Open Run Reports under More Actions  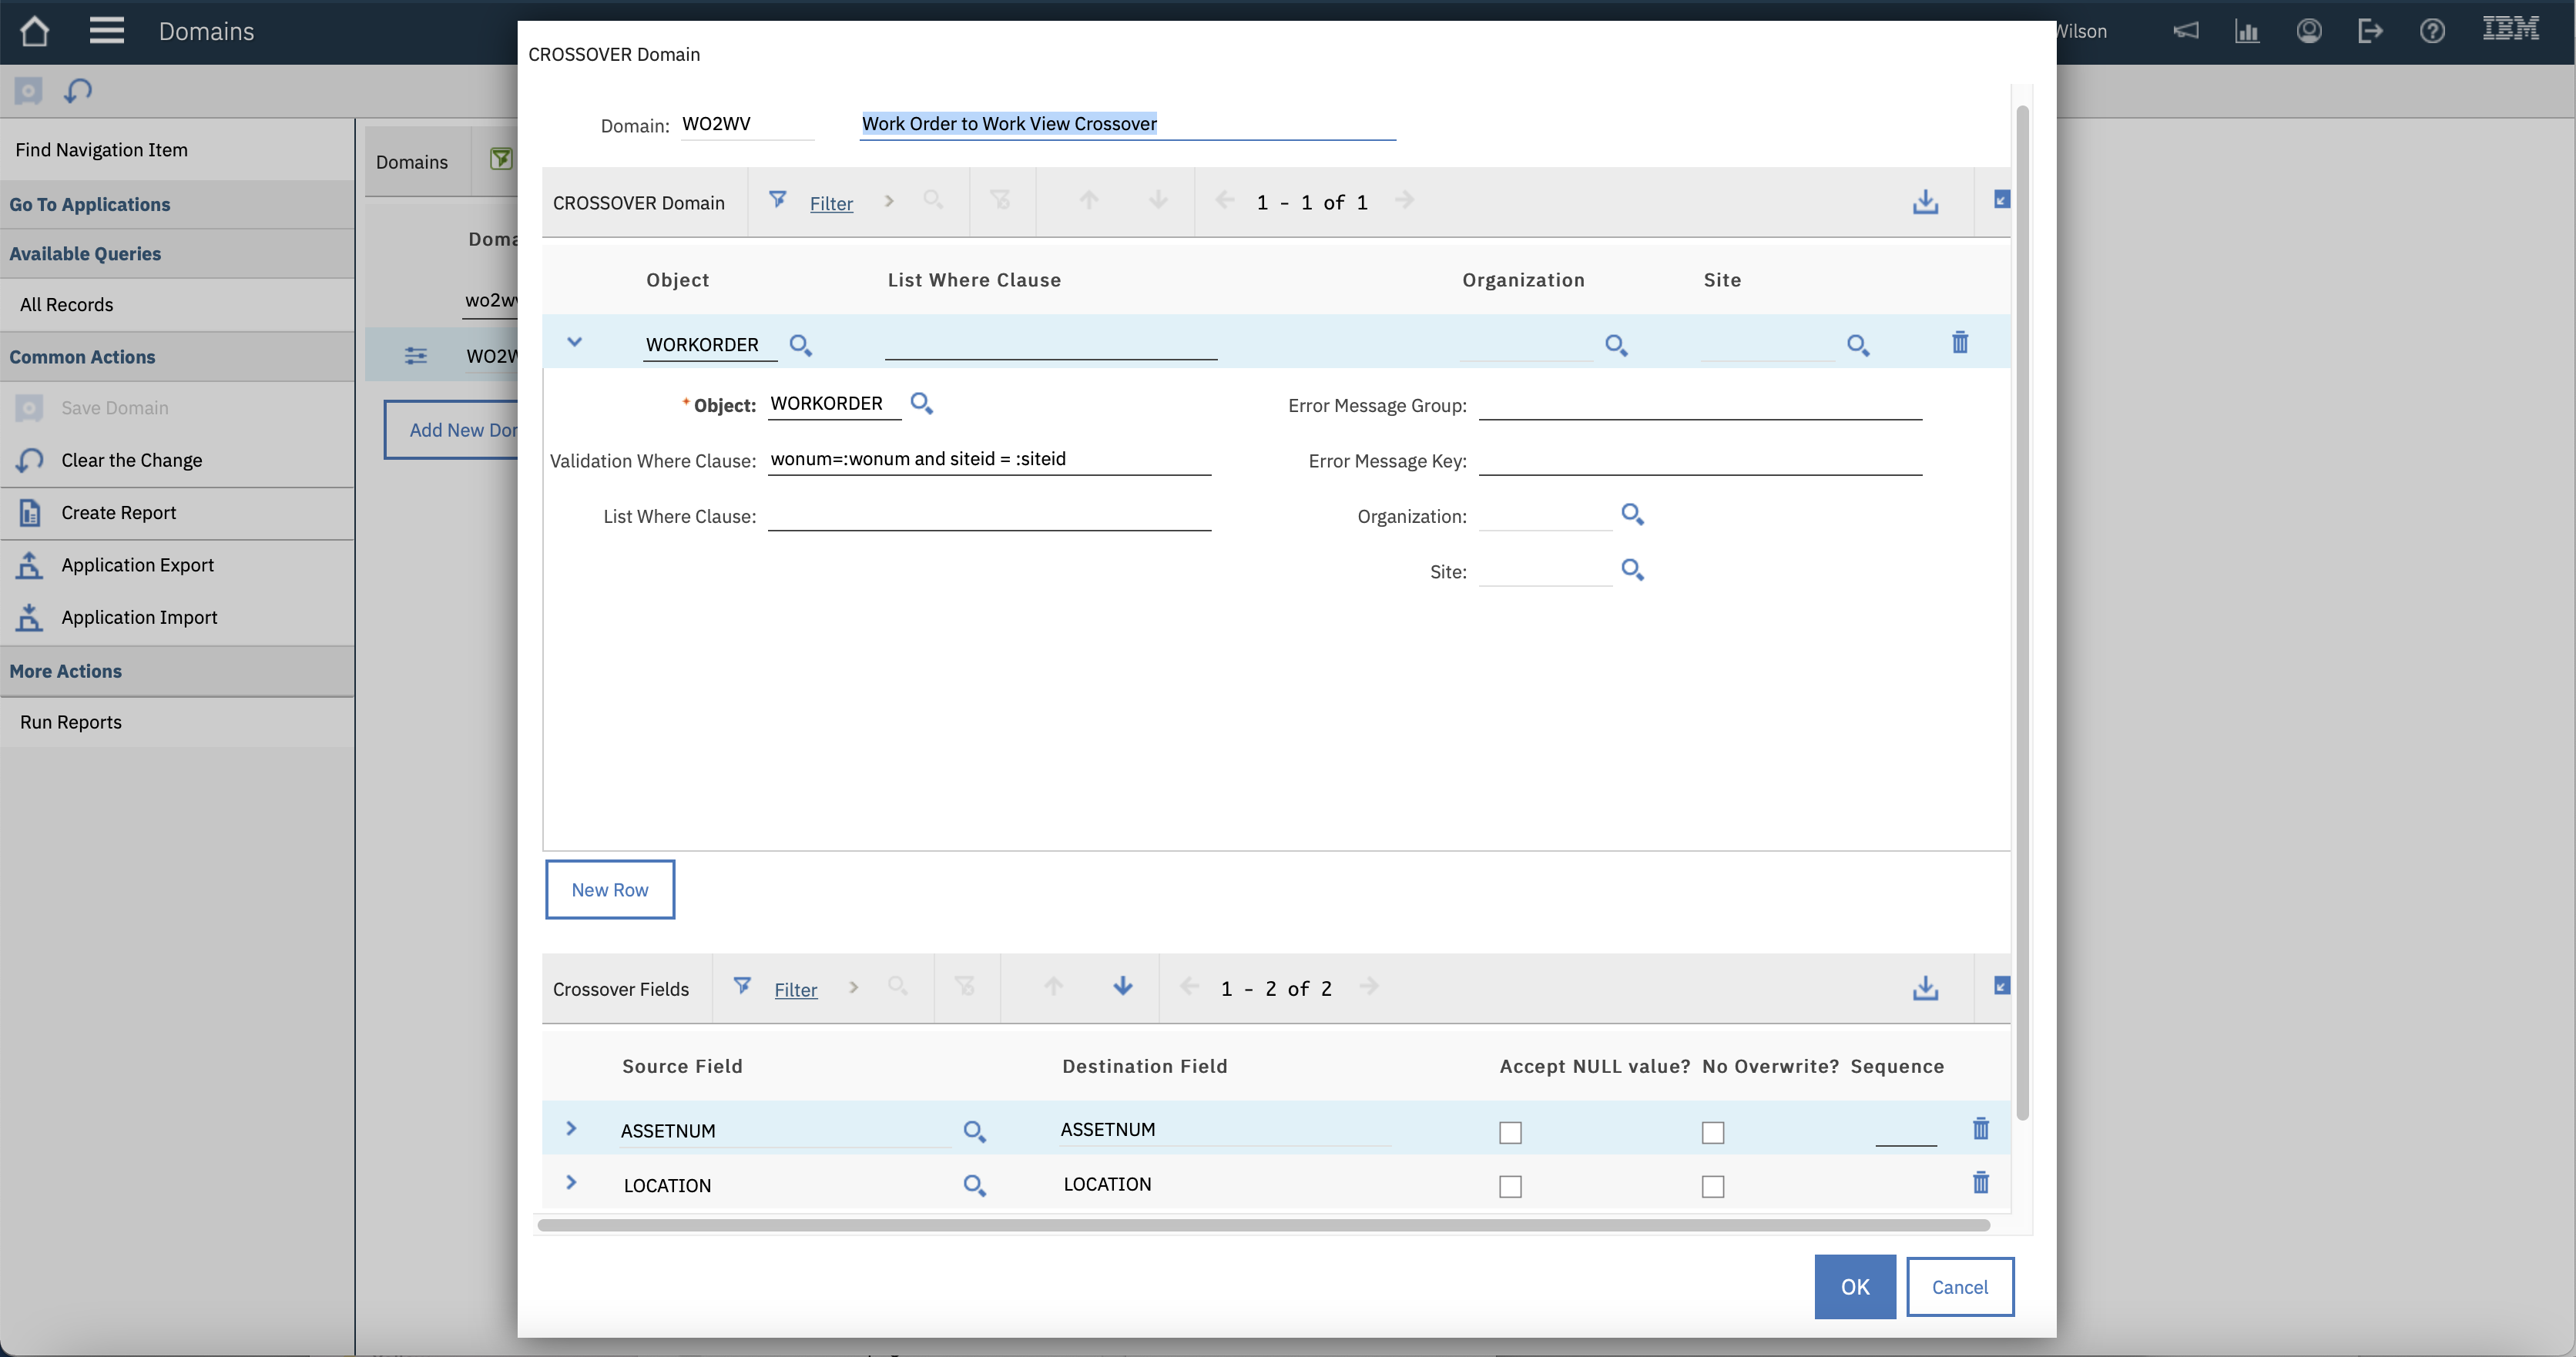pos(71,722)
